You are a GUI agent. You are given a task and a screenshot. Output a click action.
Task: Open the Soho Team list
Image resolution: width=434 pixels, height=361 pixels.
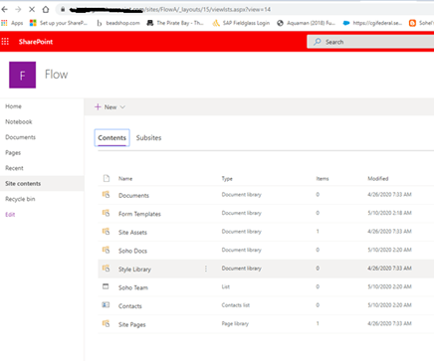(133, 287)
